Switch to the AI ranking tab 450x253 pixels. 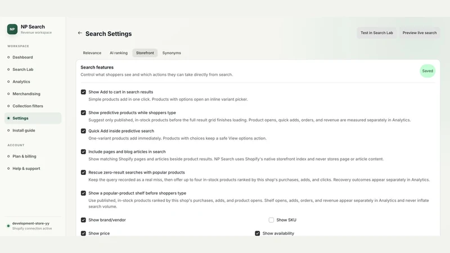(119, 53)
